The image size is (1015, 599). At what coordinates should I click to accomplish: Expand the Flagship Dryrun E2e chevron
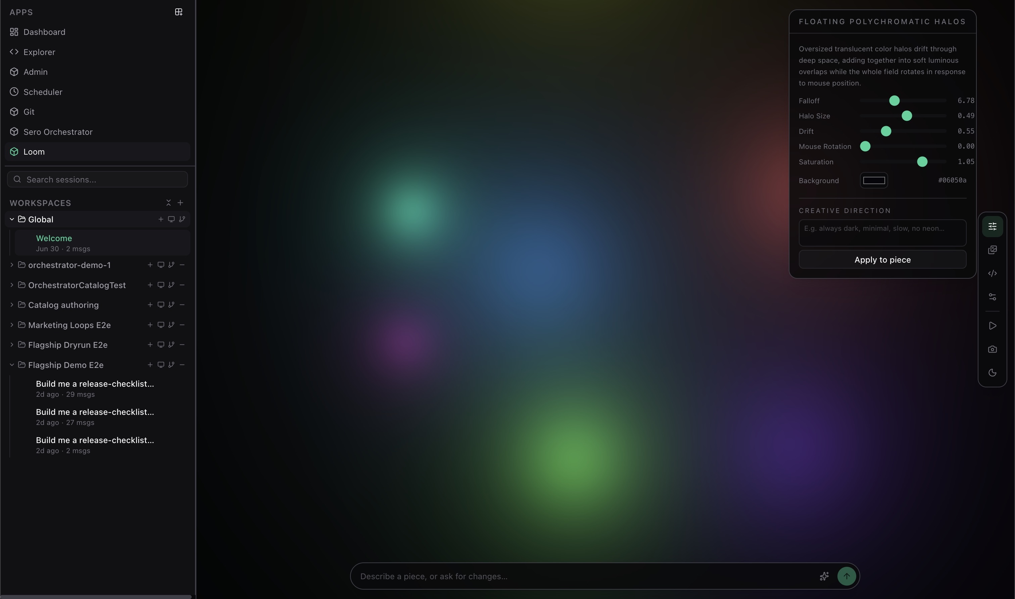(12, 345)
